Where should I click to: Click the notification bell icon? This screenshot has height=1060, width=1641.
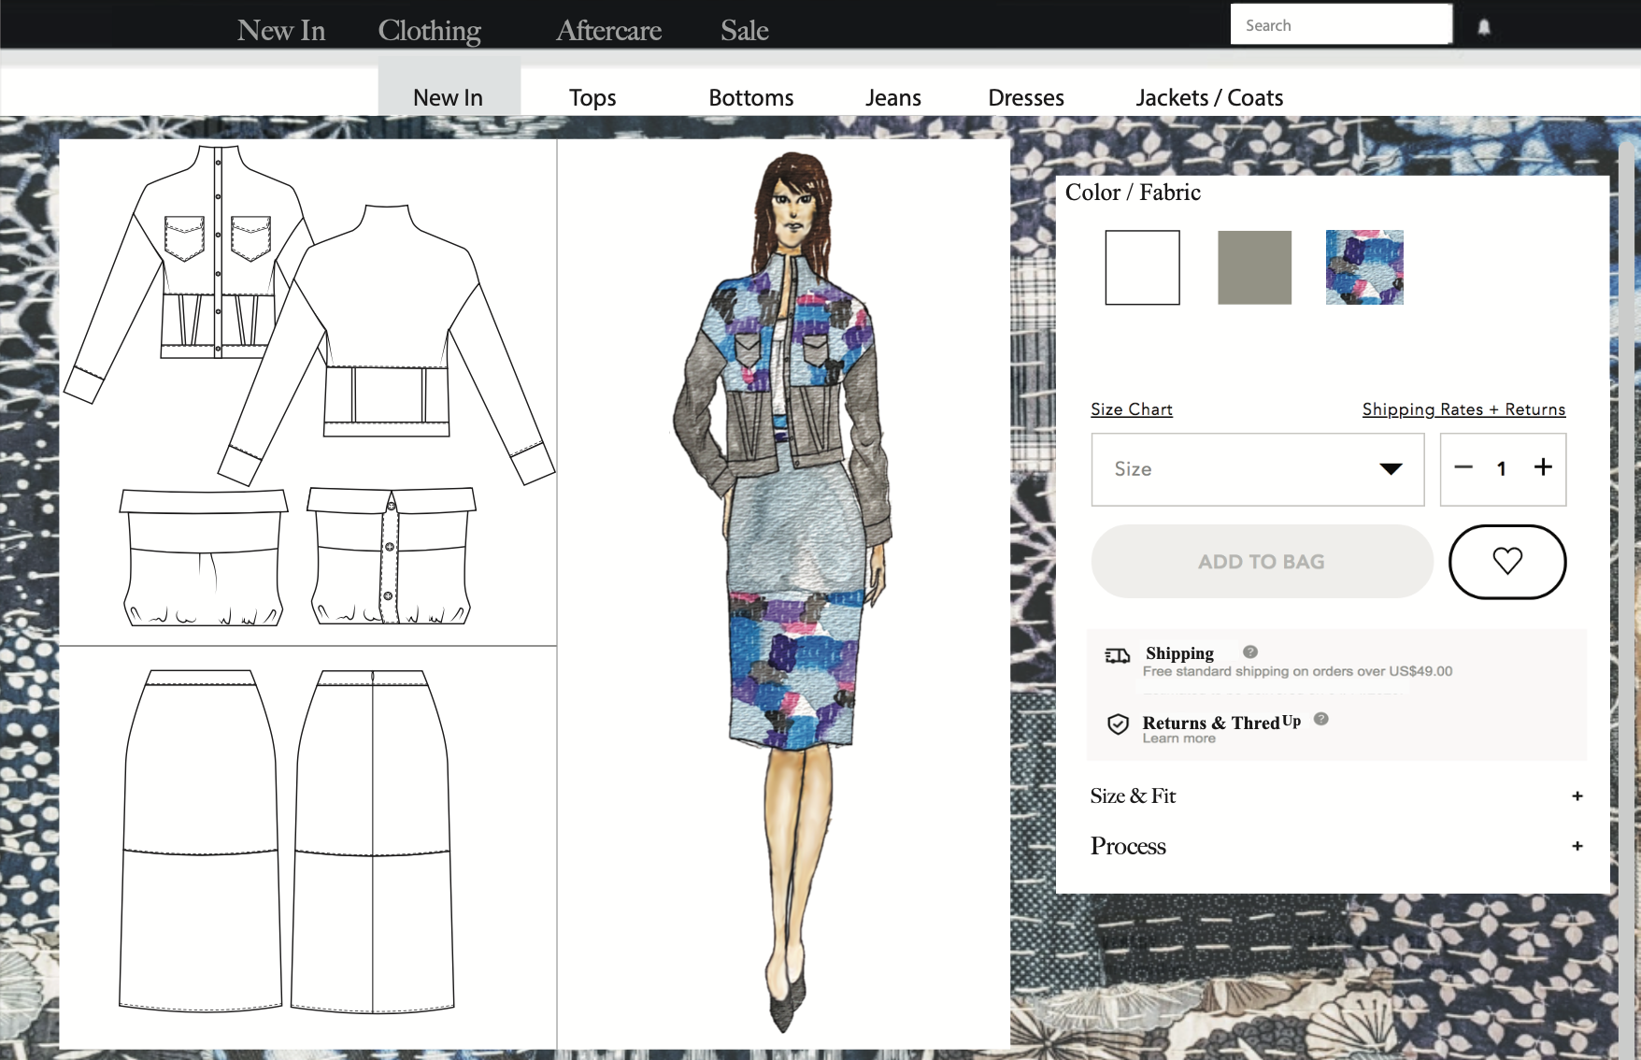pos(1484,27)
